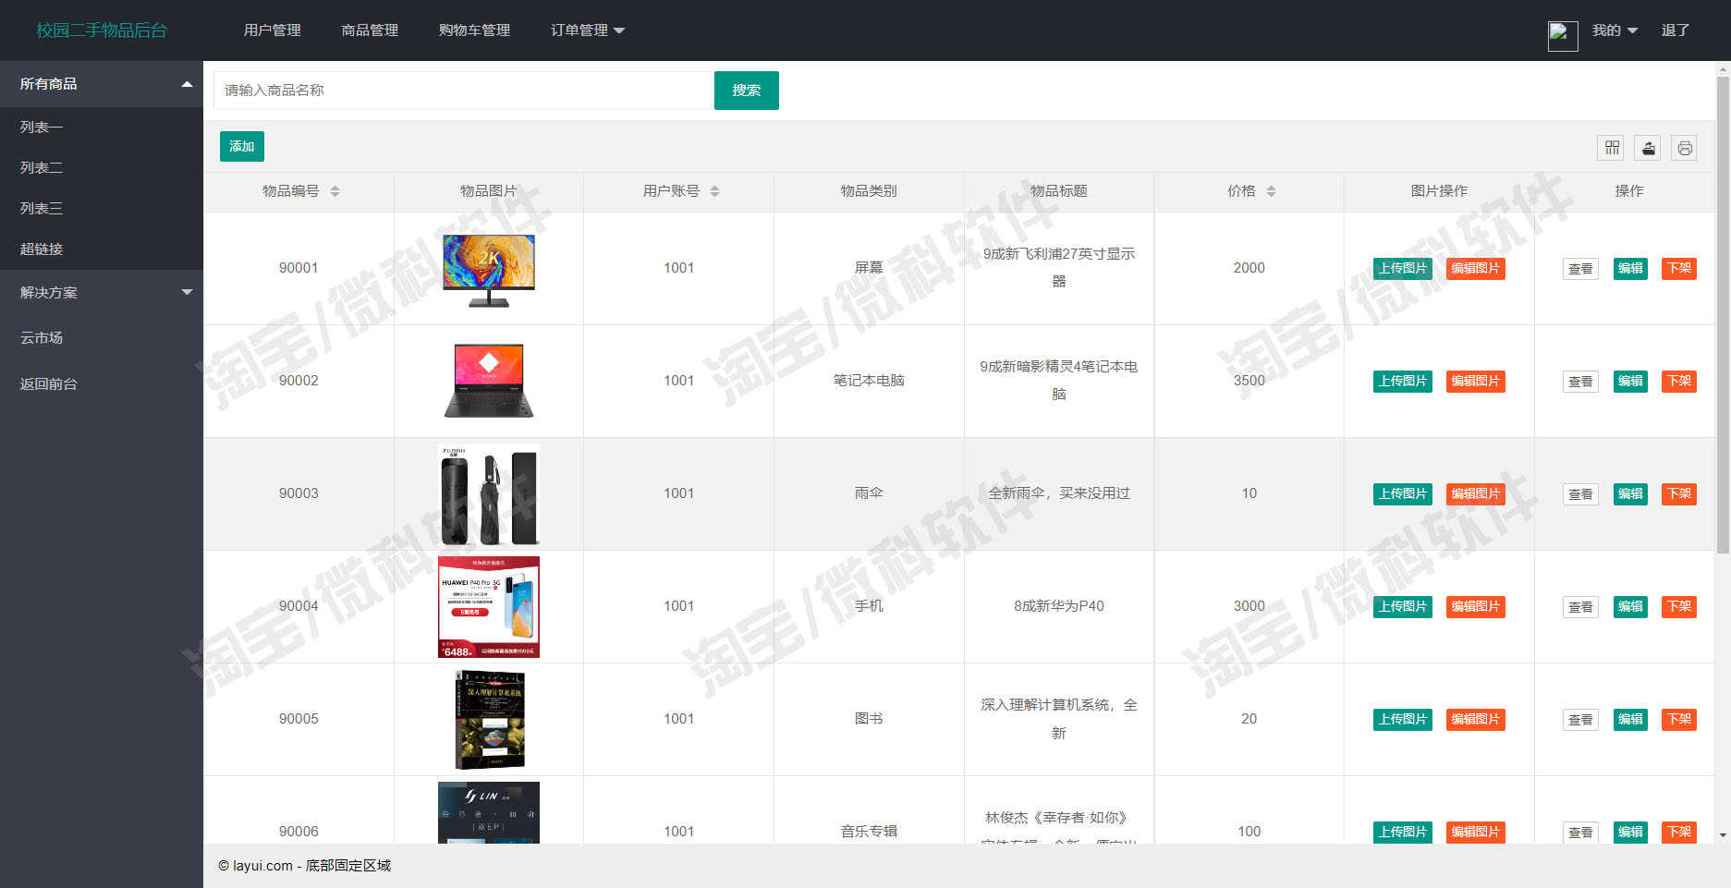The height and width of the screenshot is (888, 1731).
Task: Click the print table icon
Action: [x=1685, y=148]
